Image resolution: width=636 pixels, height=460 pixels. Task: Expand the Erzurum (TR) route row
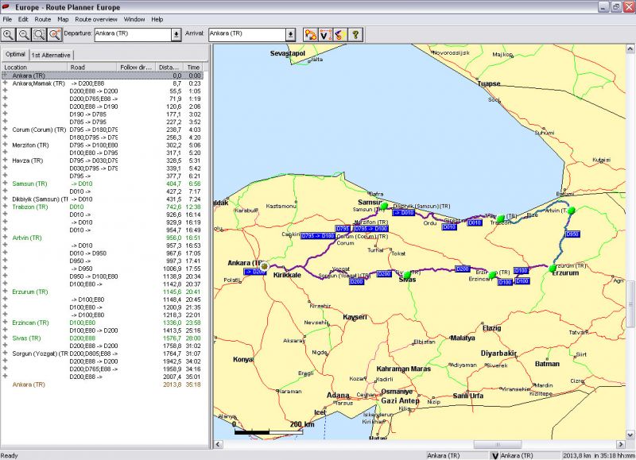pyautogui.click(x=5, y=292)
